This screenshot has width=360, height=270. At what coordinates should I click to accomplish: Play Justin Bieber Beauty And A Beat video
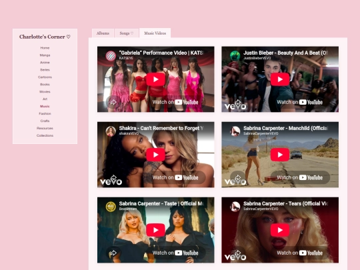pos(280,79)
